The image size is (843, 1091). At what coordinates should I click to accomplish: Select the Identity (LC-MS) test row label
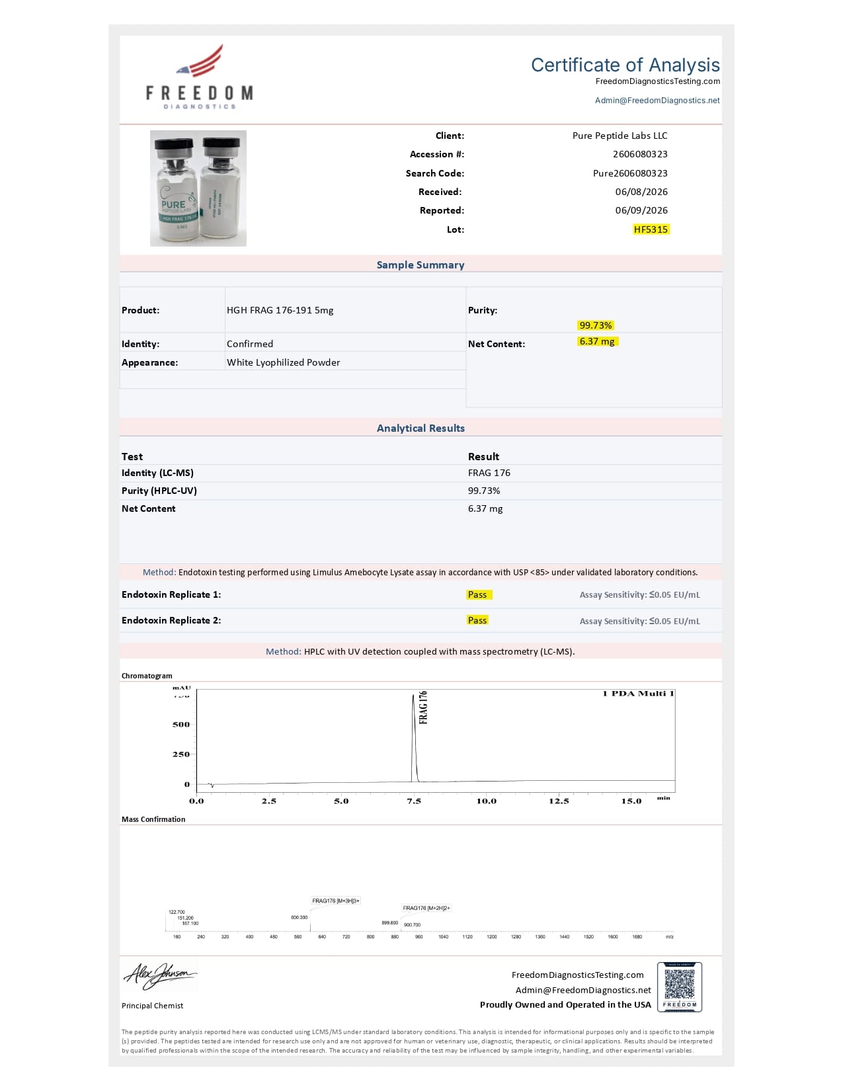tap(157, 473)
